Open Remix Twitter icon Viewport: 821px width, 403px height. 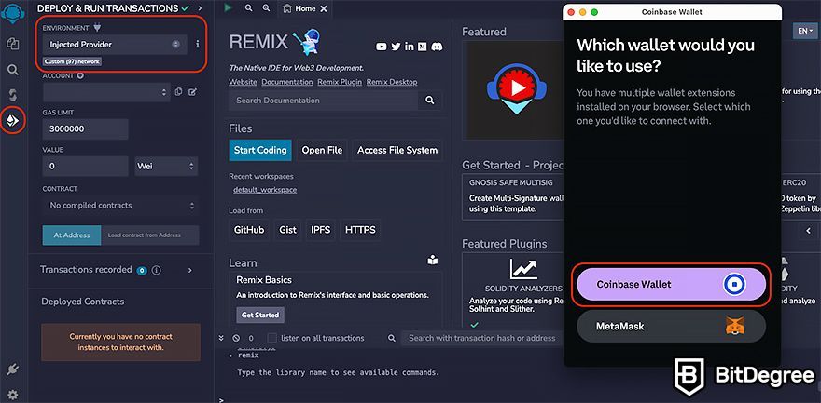pyautogui.click(x=396, y=47)
